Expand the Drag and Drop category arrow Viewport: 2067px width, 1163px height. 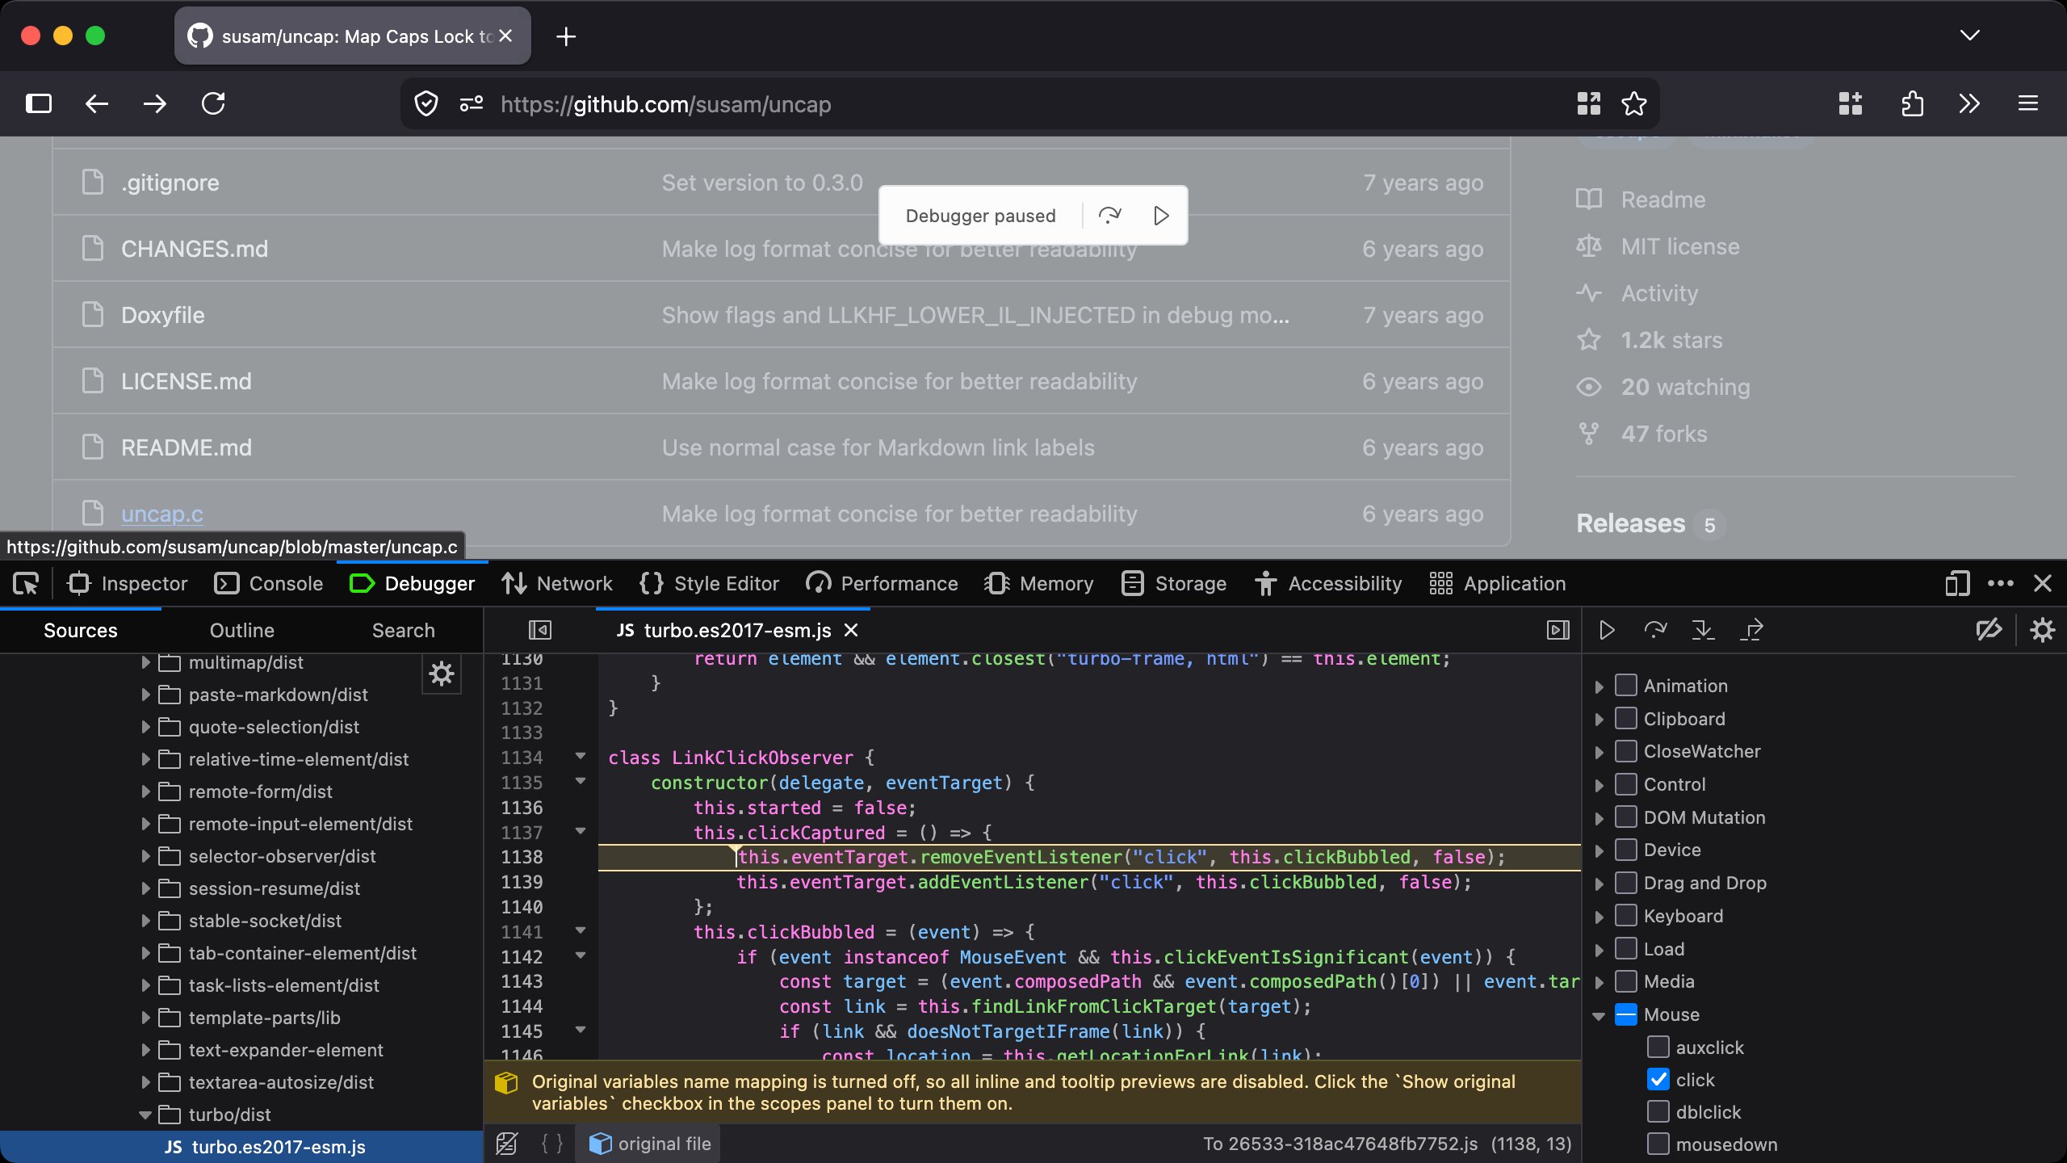pos(1599,884)
